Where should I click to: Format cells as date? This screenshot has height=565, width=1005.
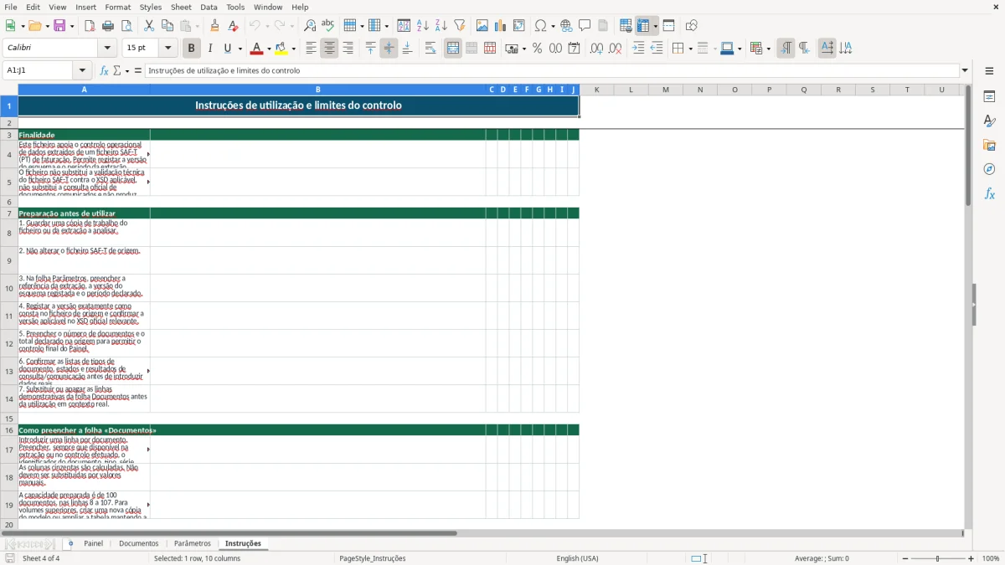[x=574, y=49]
